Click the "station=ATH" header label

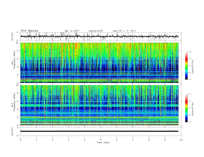[96, 31]
